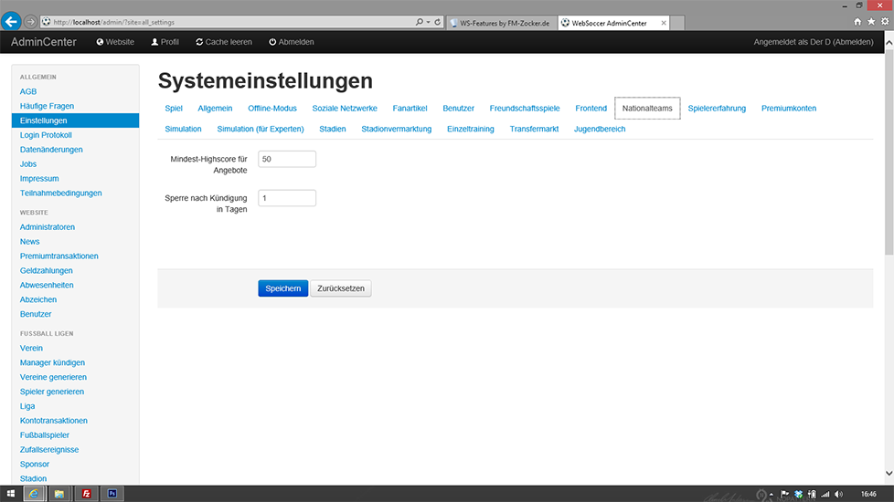The width and height of the screenshot is (894, 502).
Task: Open FileZilla from the taskbar
Action: click(x=86, y=494)
